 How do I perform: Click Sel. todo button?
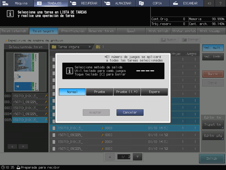[213, 57]
